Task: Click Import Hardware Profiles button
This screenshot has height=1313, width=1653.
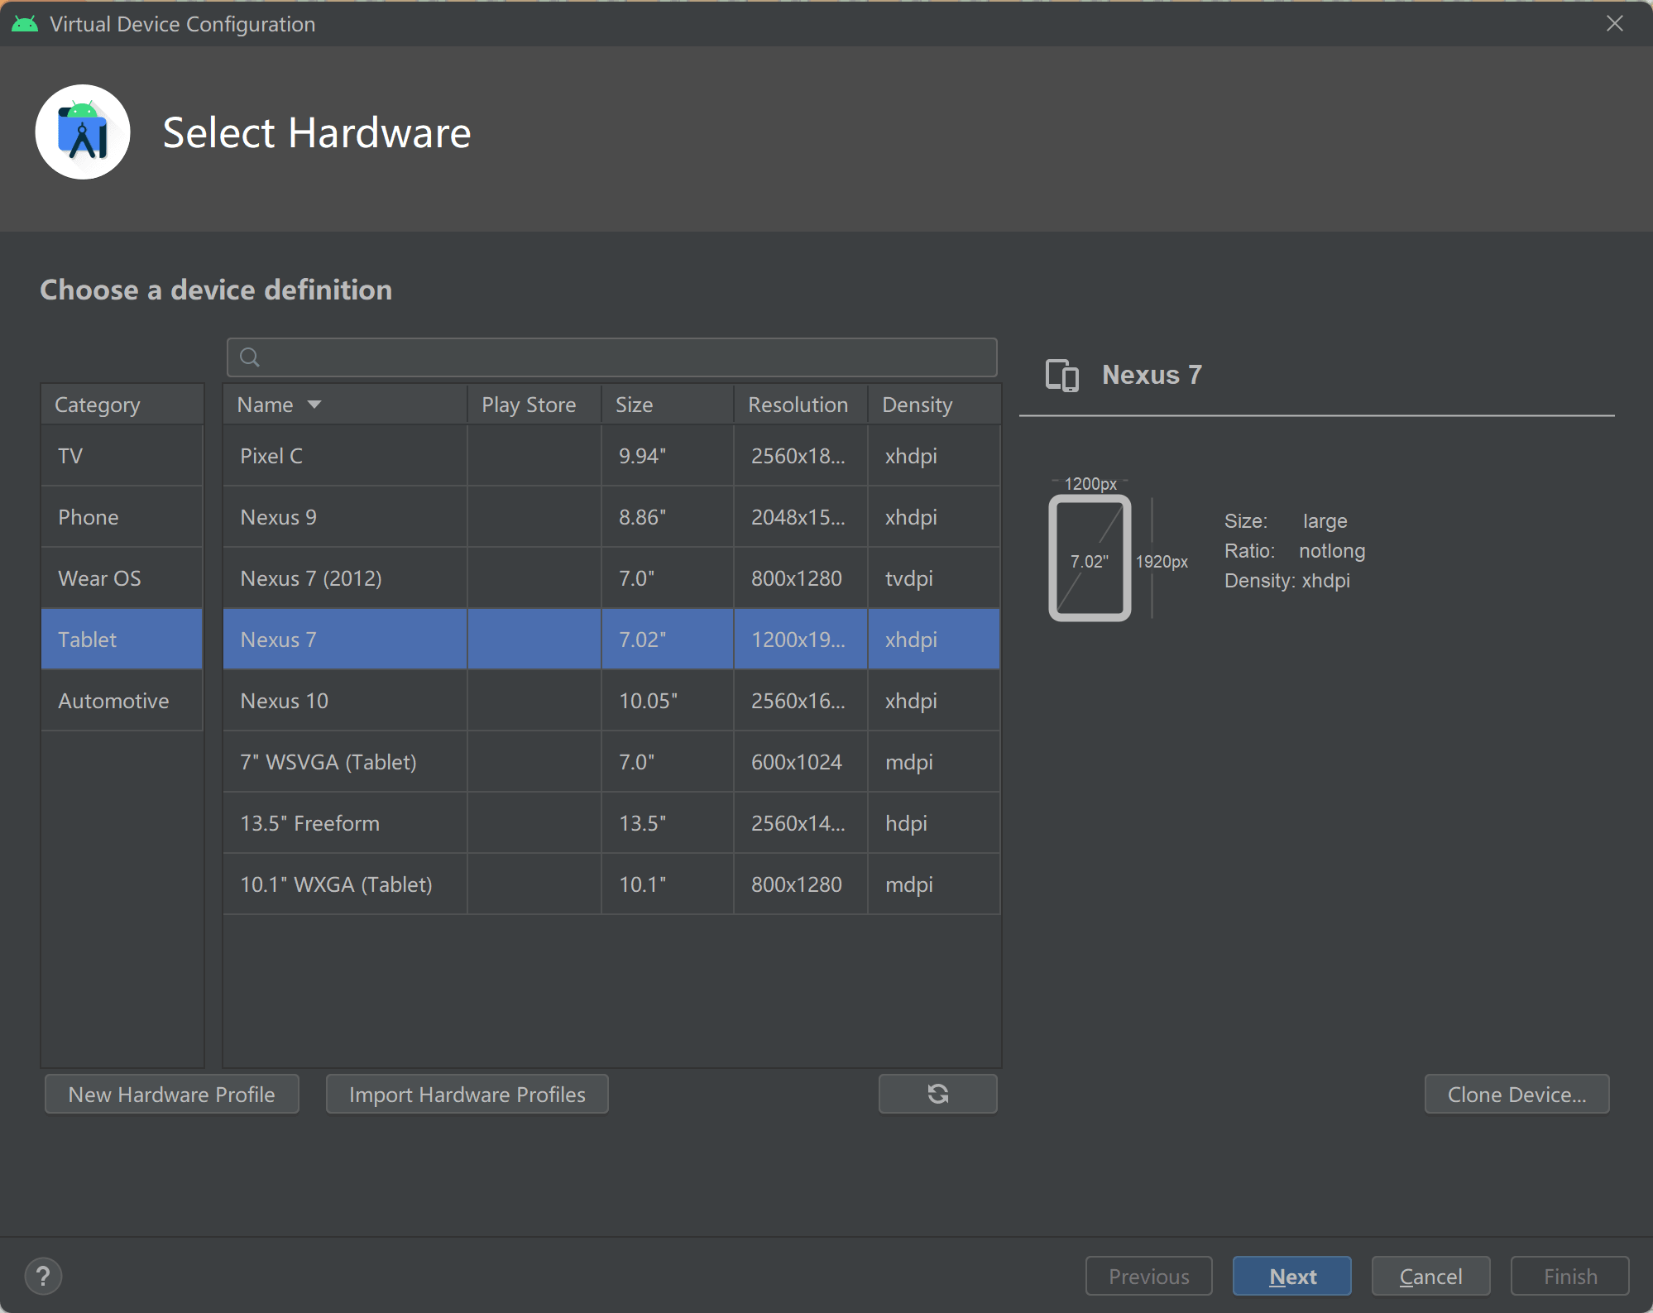Action: click(467, 1094)
